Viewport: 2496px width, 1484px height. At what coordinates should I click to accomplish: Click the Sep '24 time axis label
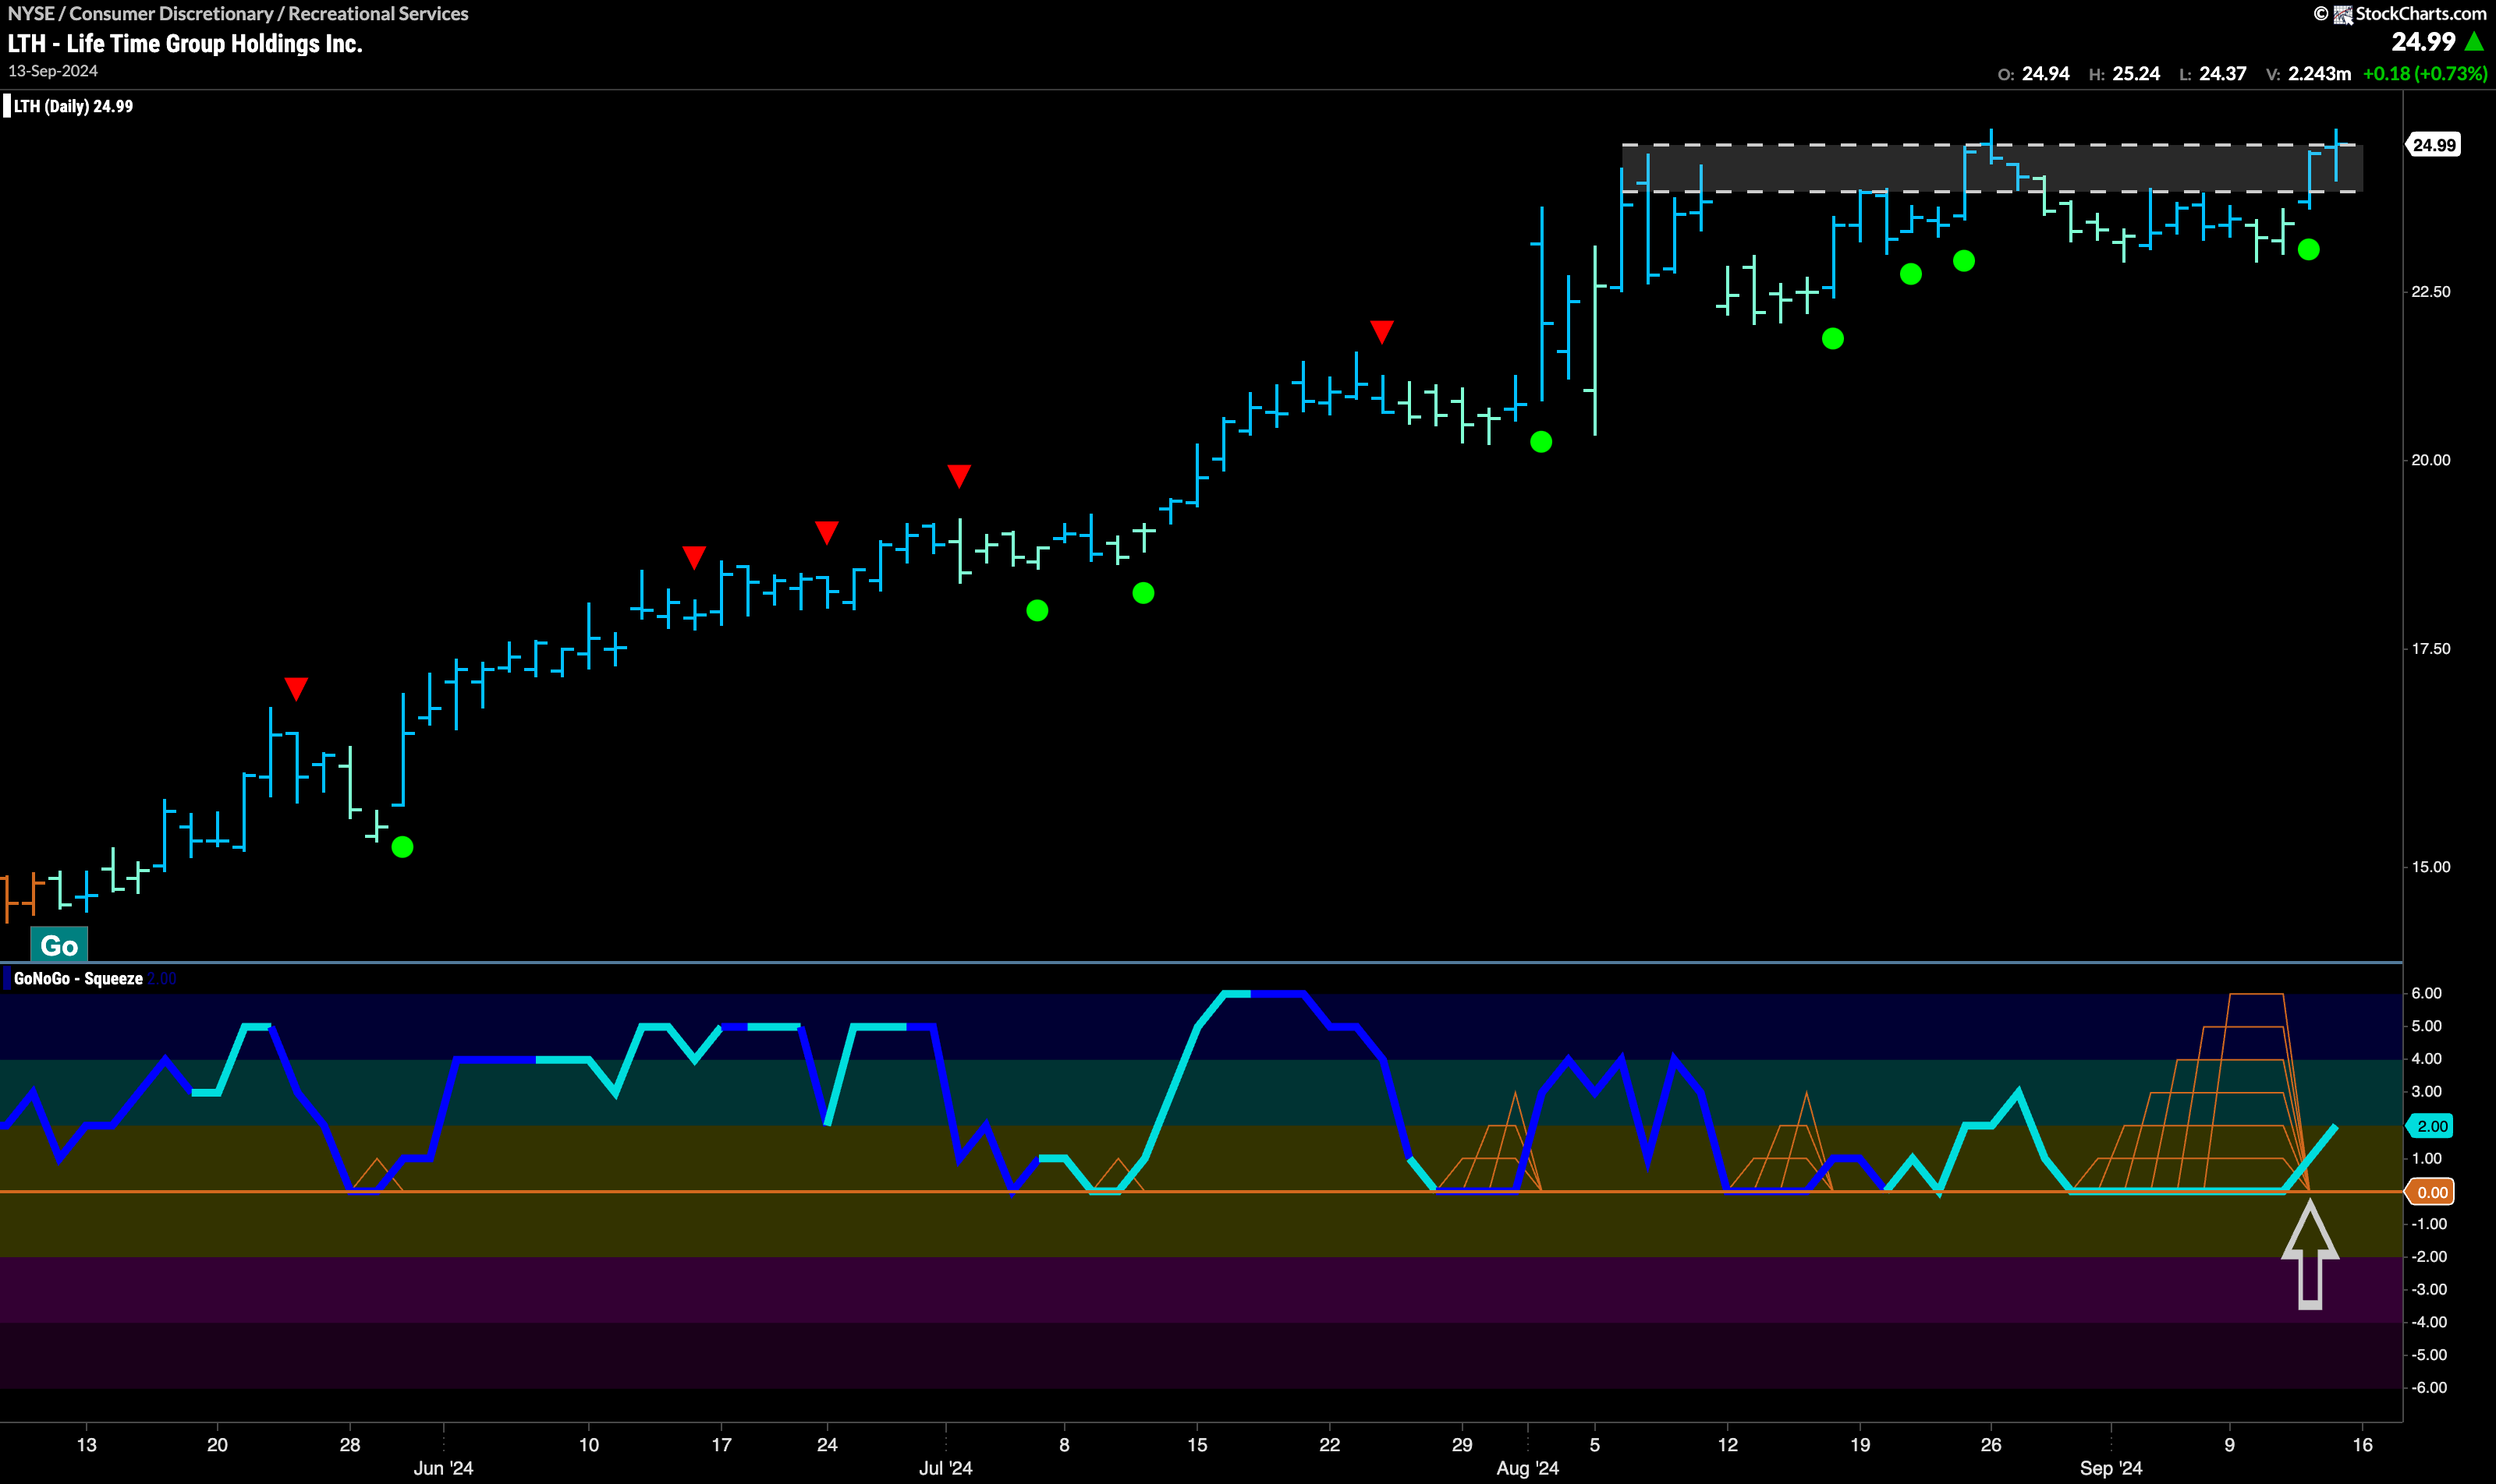[2111, 1468]
